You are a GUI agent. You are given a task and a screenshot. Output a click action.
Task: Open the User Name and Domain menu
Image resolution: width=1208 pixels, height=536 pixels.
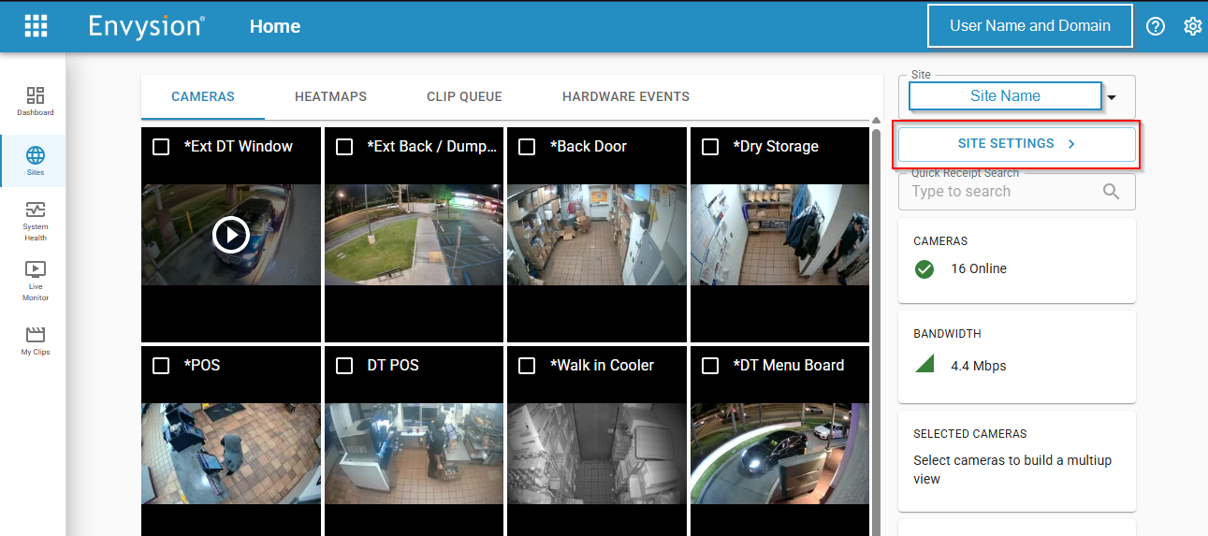point(1029,26)
